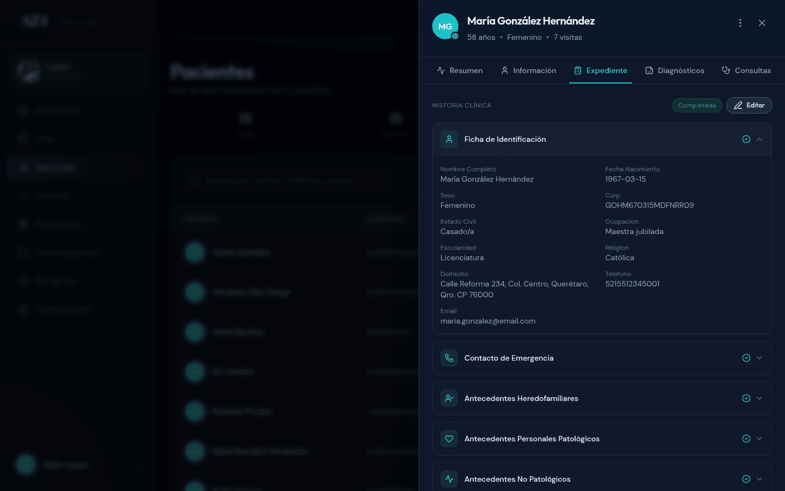Go to the Consultas tab
Viewport: 785px width, 491px height.
coord(746,70)
